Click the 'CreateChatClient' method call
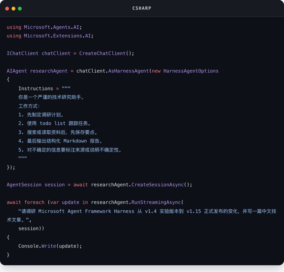The width and height of the screenshot is (284, 272). click(102, 53)
